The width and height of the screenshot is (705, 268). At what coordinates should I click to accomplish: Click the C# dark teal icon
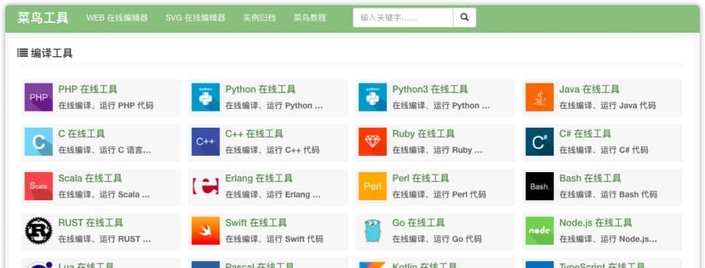pos(540,141)
